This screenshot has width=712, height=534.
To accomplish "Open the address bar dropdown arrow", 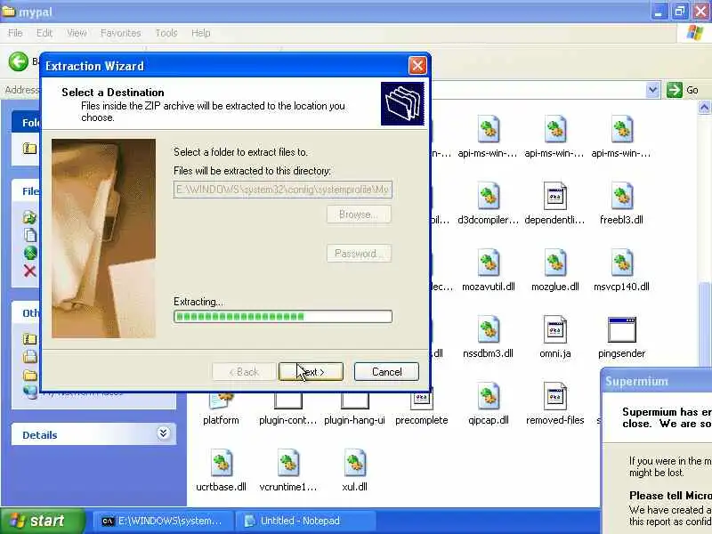I will coord(652,90).
